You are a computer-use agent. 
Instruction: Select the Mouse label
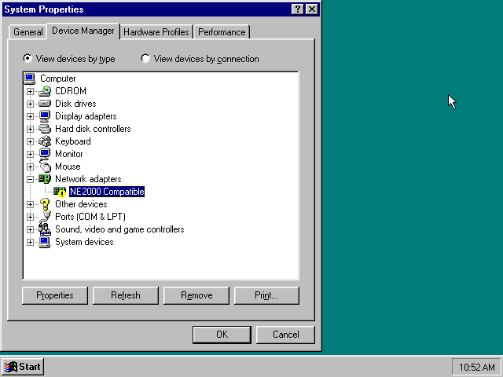tap(68, 167)
